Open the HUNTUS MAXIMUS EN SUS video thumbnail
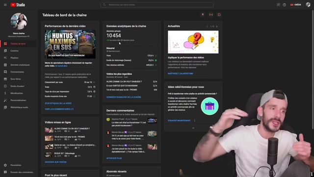 (70, 44)
